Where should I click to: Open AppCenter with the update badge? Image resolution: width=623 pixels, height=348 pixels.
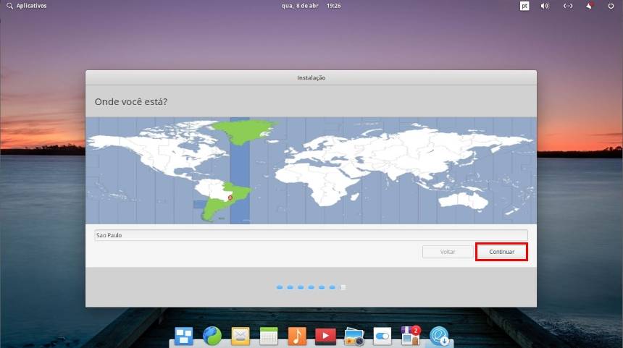pyautogui.click(x=411, y=335)
